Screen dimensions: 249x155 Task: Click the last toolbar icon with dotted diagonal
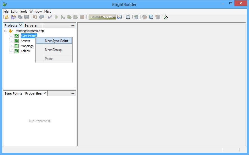point(166,17)
